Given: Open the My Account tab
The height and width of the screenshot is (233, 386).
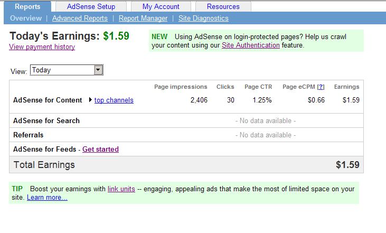Looking at the screenshot, I should (x=161, y=7).
